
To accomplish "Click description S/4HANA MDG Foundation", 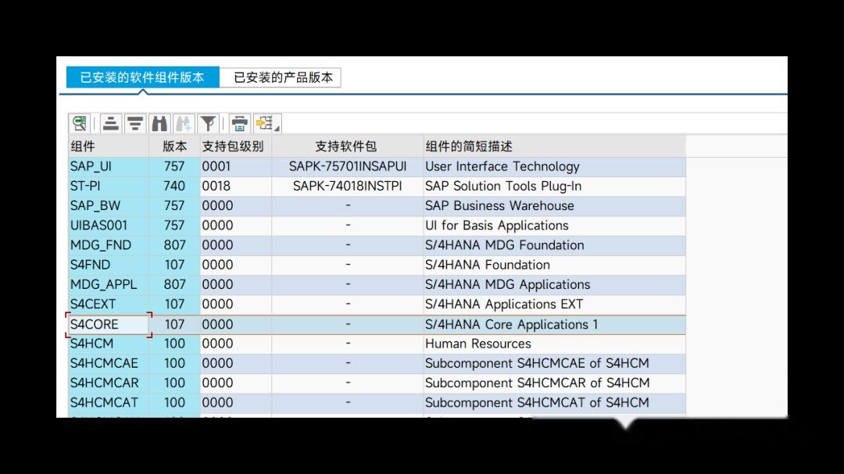I will (x=554, y=244).
